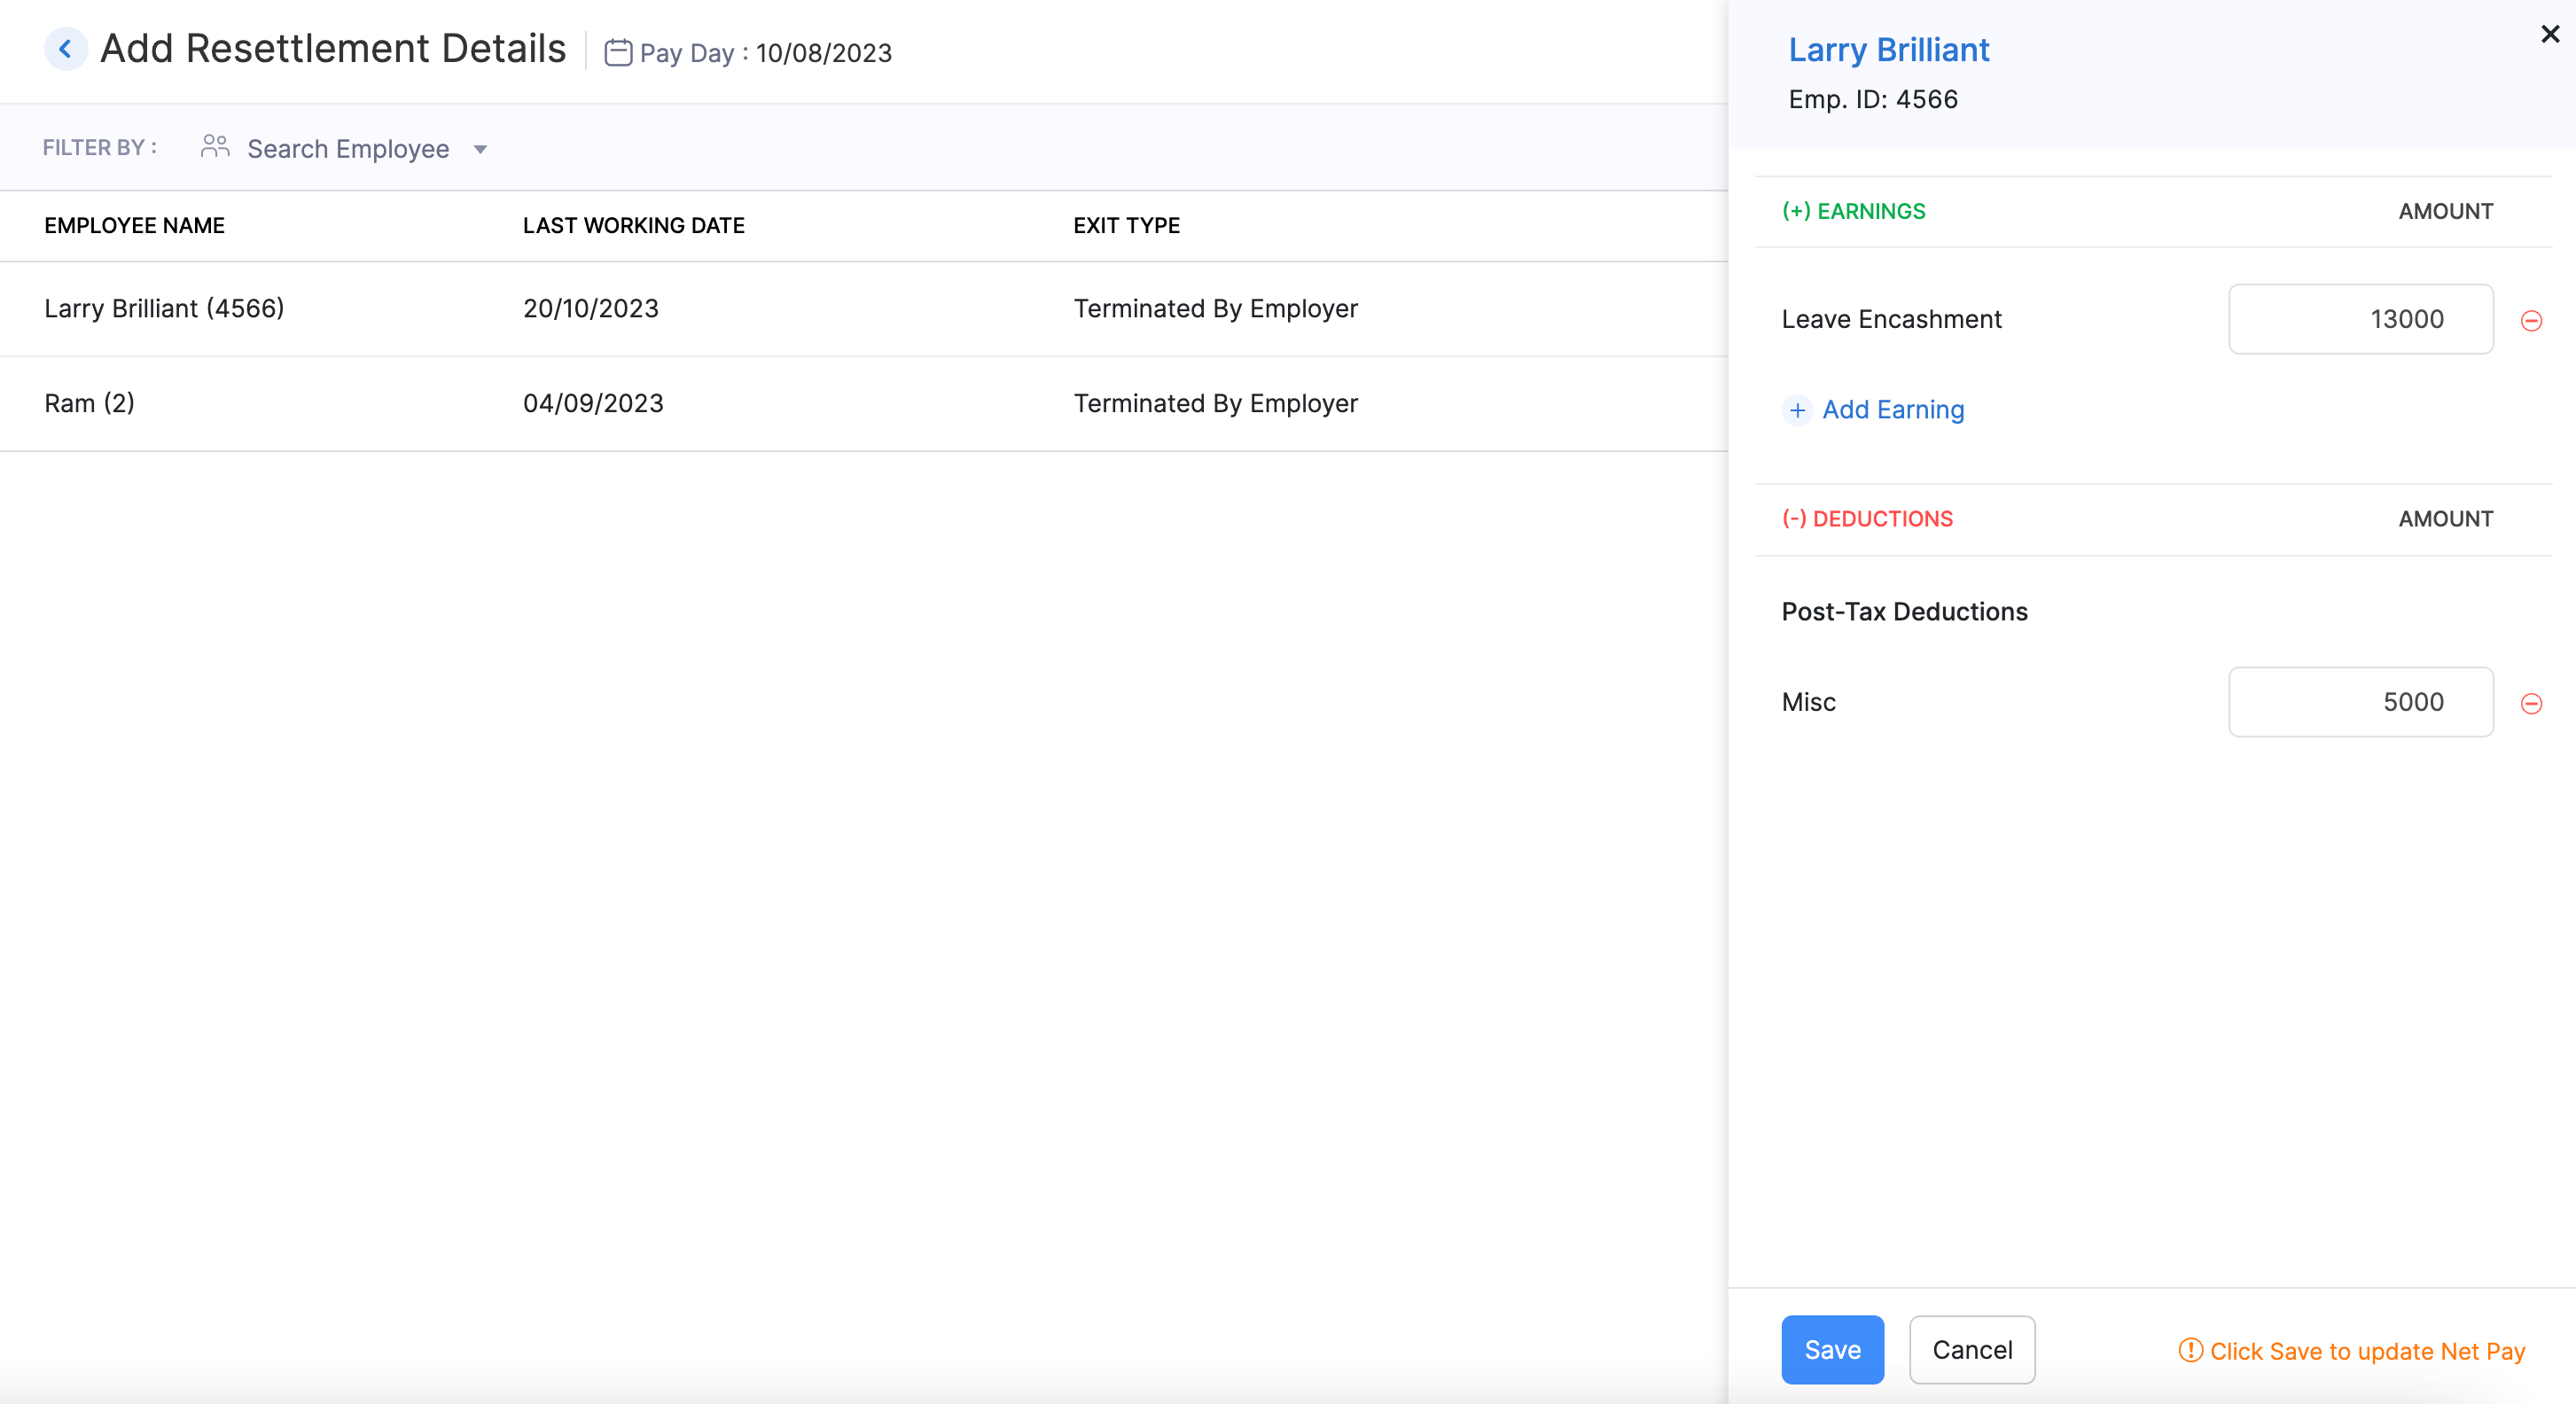This screenshot has width=2576, height=1404.
Task: Click the plus icon beside Add Earning
Action: click(x=1797, y=410)
